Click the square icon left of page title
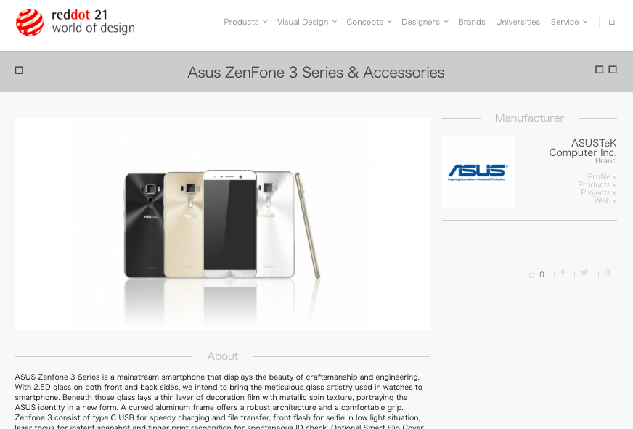Screen dimensions: 633x429 click(x=19, y=70)
